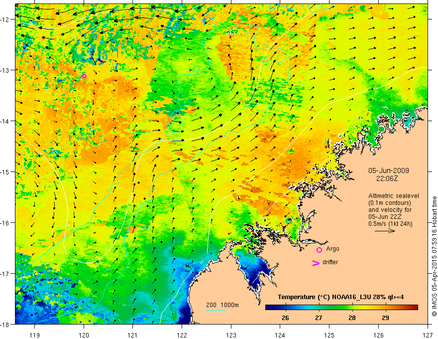Click the "200 1000m" depth contour label
Viewport: 438px width, 339px height.
point(222,305)
